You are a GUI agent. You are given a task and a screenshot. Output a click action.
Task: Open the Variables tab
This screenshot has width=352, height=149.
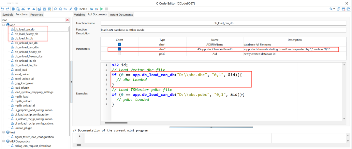point(80,15)
